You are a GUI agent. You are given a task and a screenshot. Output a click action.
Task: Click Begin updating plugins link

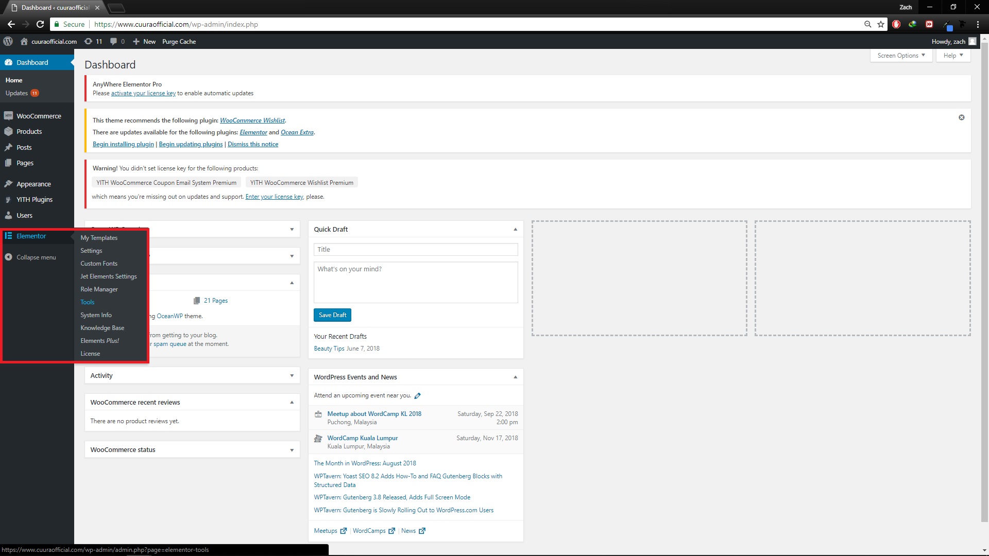[x=191, y=144]
